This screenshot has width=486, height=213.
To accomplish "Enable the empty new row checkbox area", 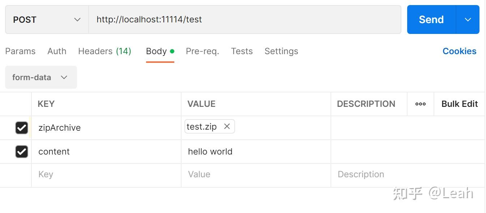I will [22, 174].
